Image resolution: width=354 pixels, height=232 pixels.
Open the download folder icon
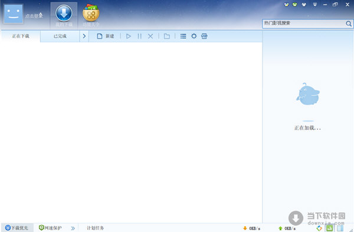coord(167,37)
